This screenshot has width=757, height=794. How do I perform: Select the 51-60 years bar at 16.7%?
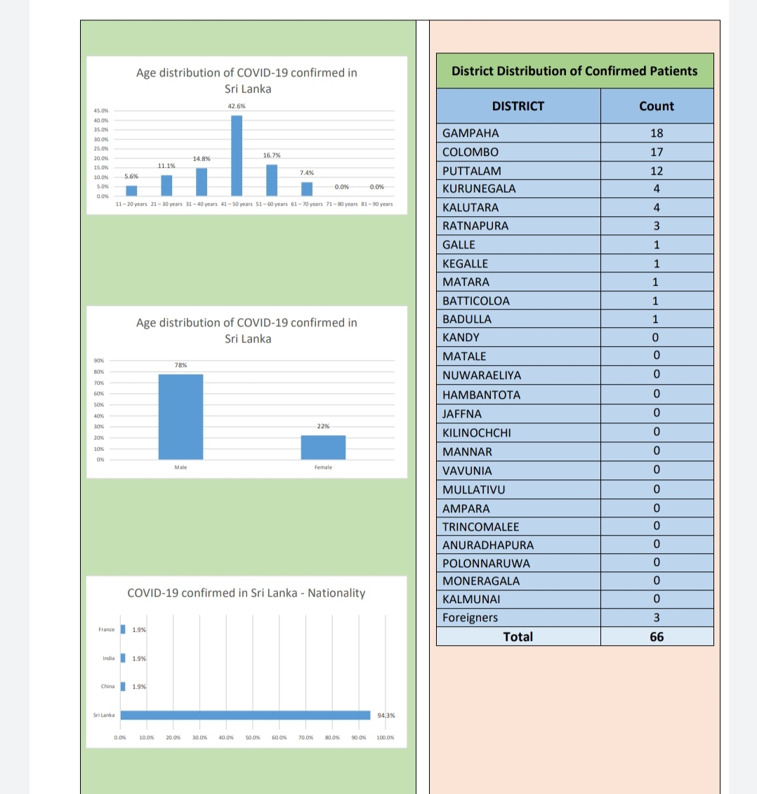tap(272, 180)
